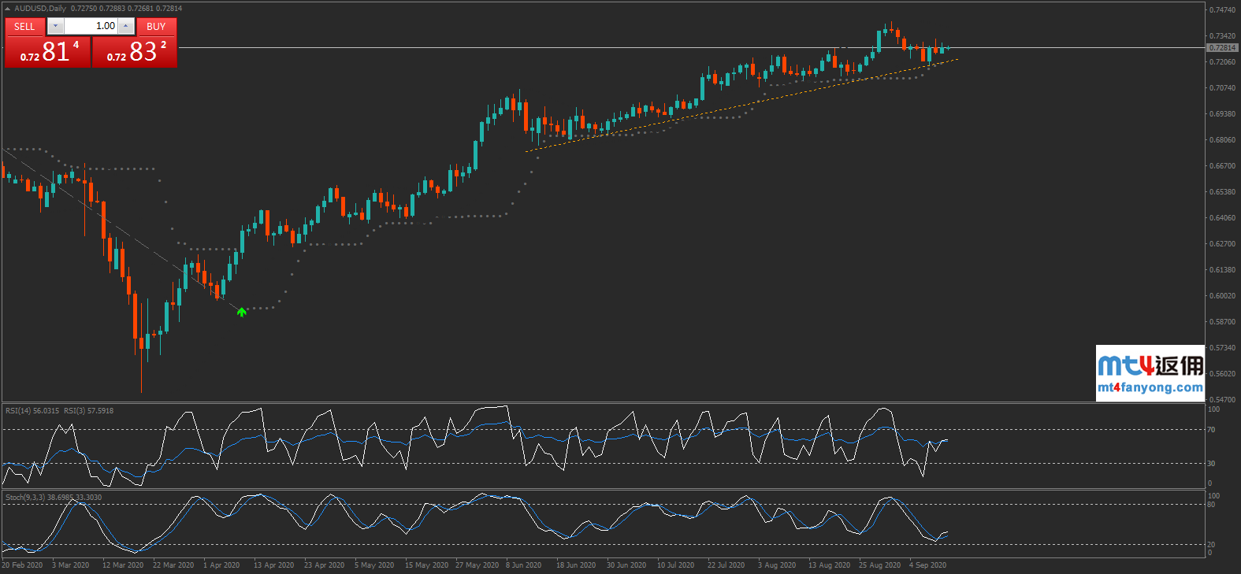Click the SELL button
The height and width of the screenshot is (574, 1241).
click(x=24, y=26)
